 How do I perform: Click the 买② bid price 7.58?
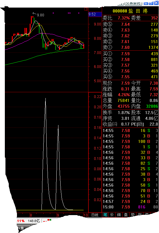(x=125, y=59)
